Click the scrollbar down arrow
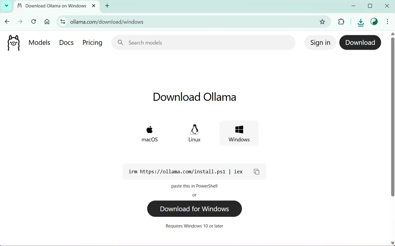The image size is (395, 246). pos(393,243)
